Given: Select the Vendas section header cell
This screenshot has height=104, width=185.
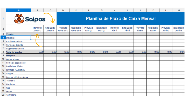Looking at the screenshot, I should coord(18,34).
